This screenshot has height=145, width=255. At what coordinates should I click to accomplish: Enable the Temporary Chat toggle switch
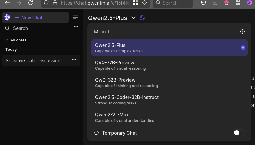239,133
